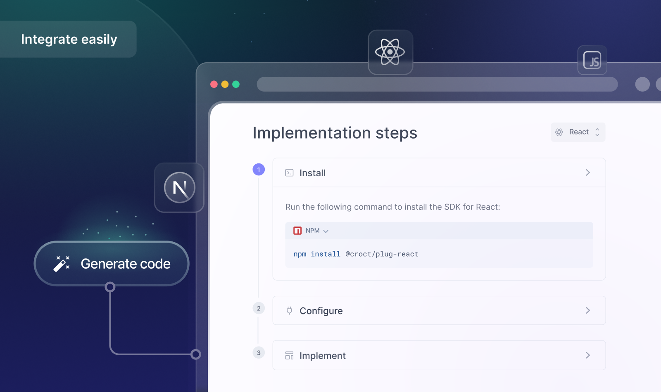Click the Configure step title
The width and height of the screenshot is (661, 392).
(321, 311)
